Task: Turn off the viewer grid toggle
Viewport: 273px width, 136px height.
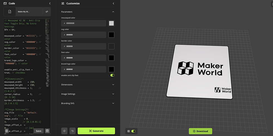Action: point(133,131)
